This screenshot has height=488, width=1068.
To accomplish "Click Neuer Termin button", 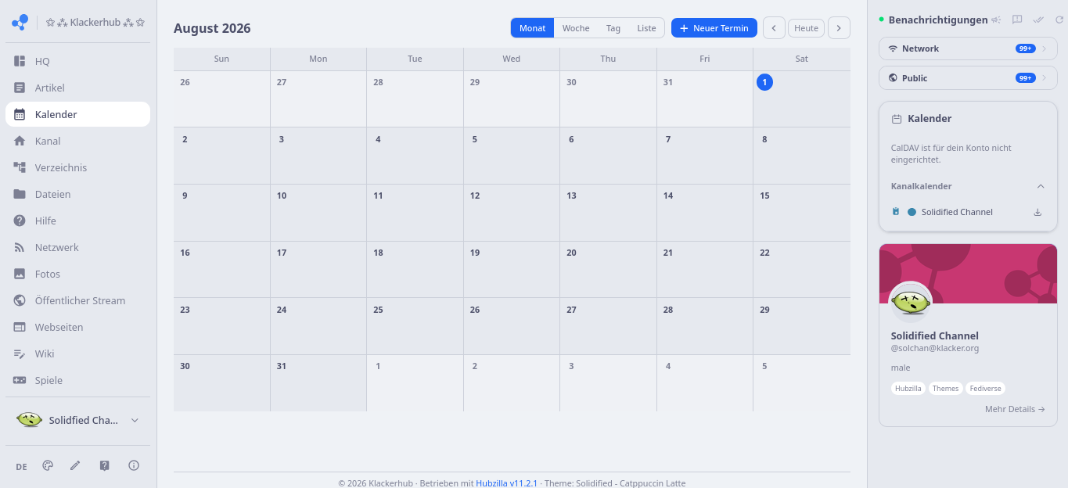I will coord(714,28).
